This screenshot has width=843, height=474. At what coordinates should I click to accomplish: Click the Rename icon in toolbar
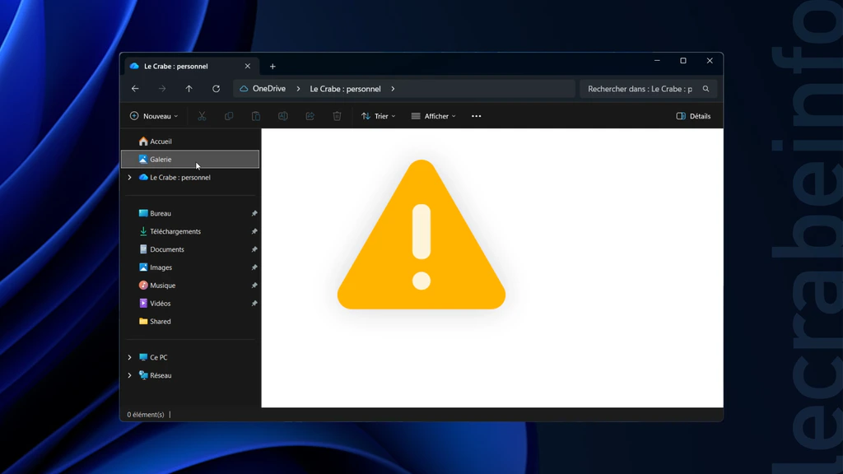click(283, 116)
